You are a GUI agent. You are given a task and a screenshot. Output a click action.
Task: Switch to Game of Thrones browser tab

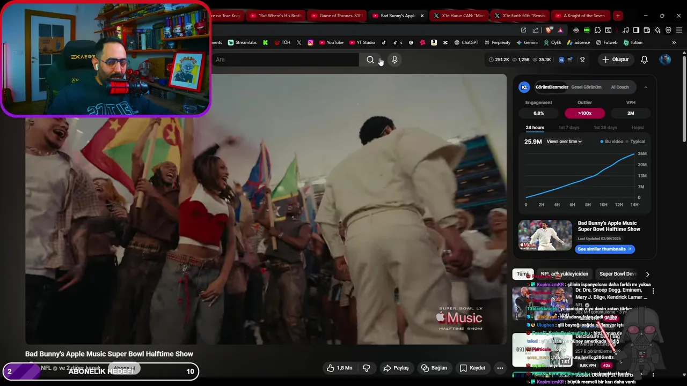pos(336,16)
